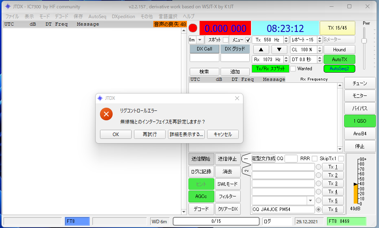Open the 0m band dropdown

[x=200, y=40]
